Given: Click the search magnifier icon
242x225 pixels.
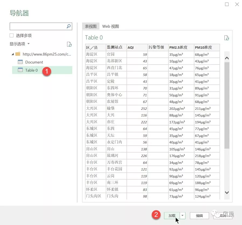Looking at the screenshot, I should tap(69, 26).
